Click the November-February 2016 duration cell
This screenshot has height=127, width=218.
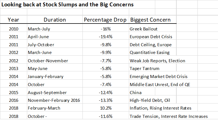coord(54,100)
